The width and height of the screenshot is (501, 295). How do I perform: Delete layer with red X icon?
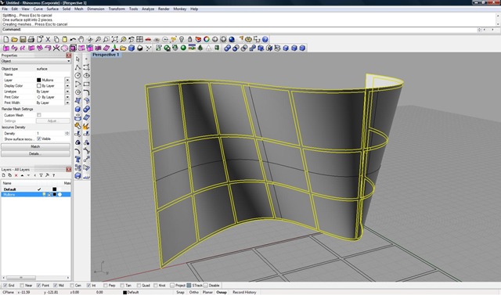16,175
